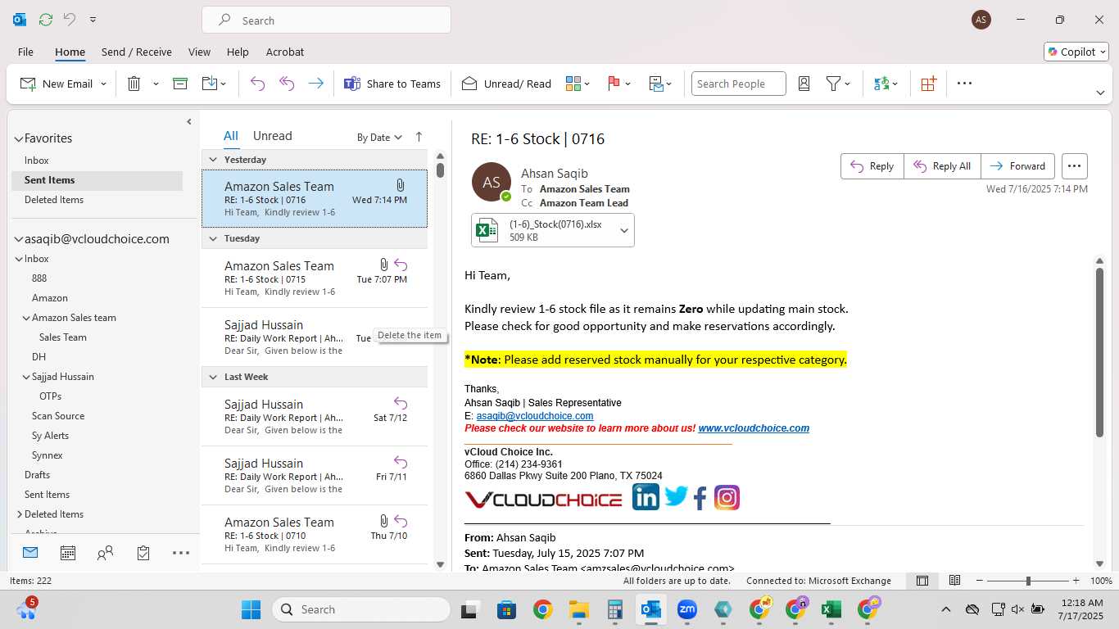The width and height of the screenshot is (1119, 629).
Task: Open the Help tab
Action: tap(238, 52)
